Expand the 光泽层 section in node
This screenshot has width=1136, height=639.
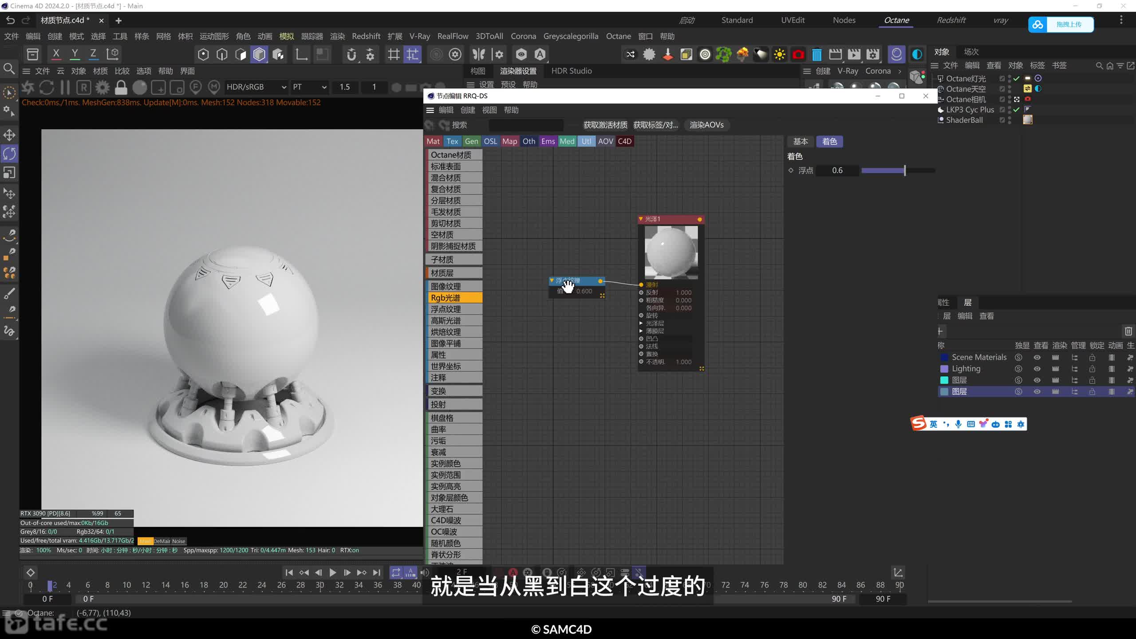641,323
